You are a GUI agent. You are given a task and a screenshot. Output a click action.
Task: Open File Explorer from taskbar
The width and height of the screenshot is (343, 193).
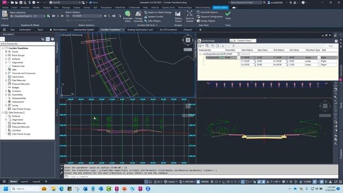54,189
